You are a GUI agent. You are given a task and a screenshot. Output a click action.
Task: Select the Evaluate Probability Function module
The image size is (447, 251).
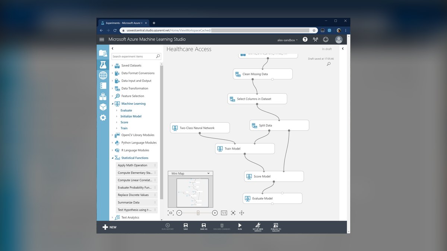click(x=137, y=188)
